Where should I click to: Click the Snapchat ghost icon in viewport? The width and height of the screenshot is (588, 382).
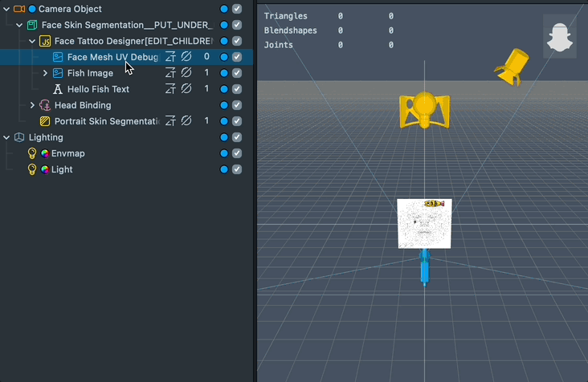(x=559, y=37)
